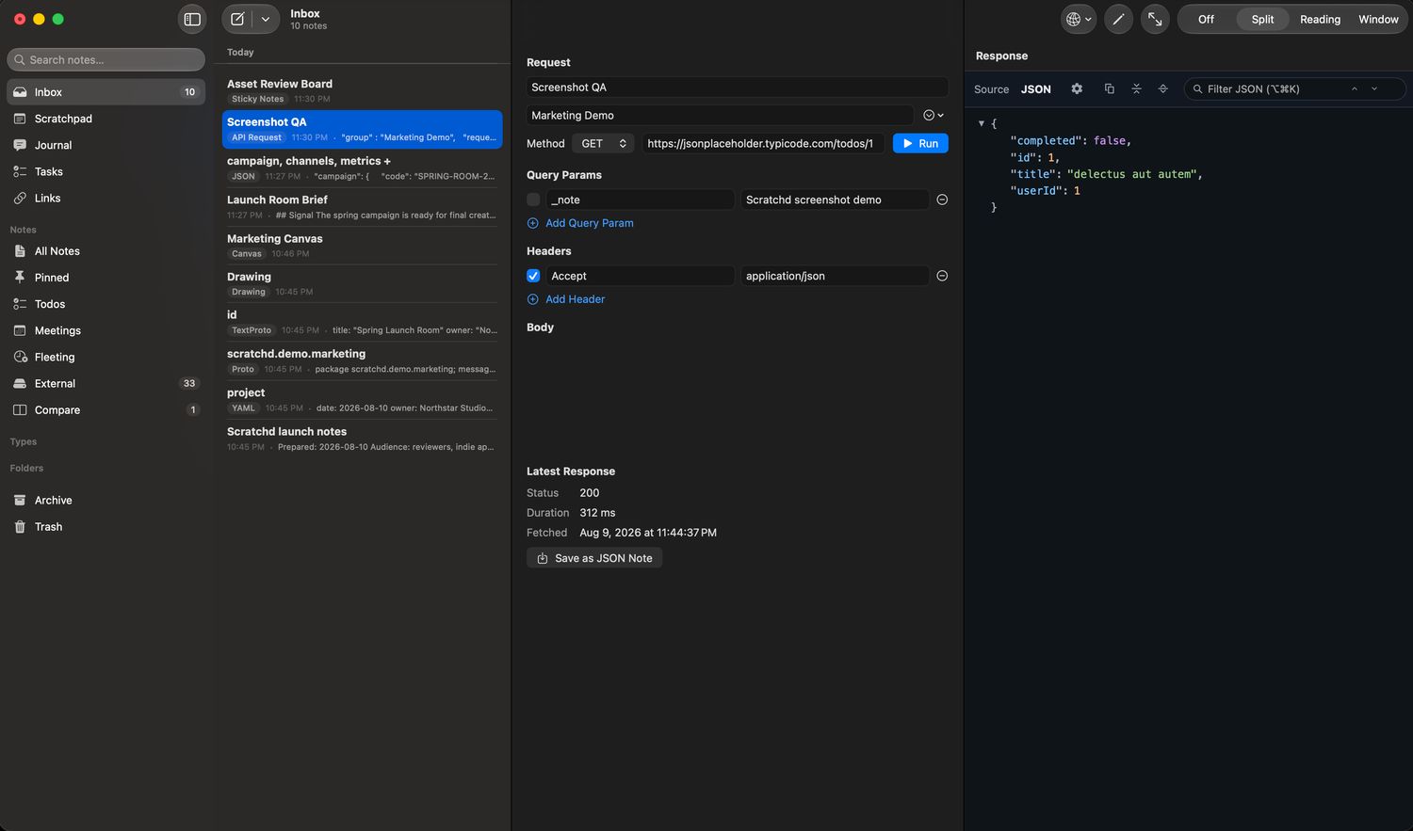Open the Archive folder
This screenshot has height=831, width=1413.
(106, 500)
